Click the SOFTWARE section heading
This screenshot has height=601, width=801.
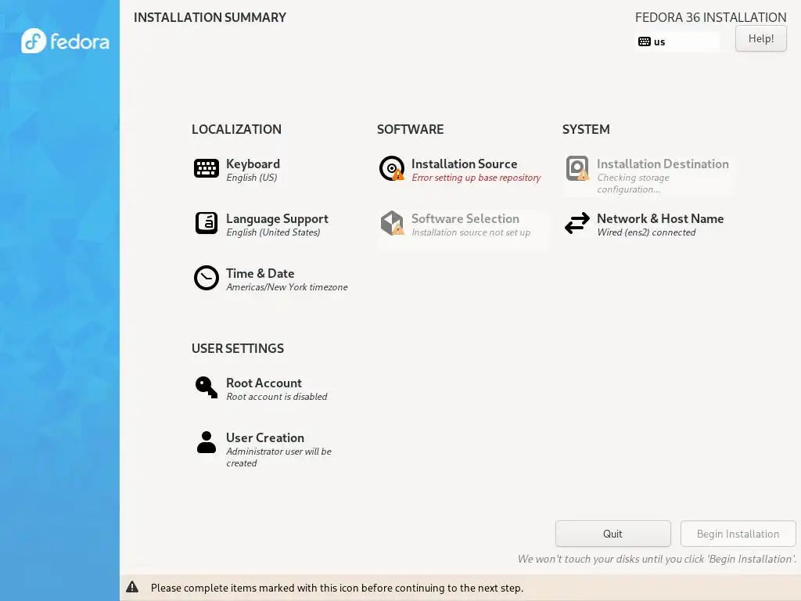[410, 129]
